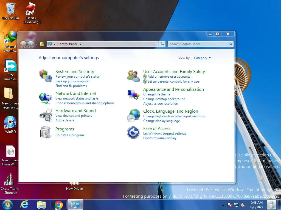Click Set up parental controls for any user
Viewport: 281px width, 210px height.
click(174, 81)
